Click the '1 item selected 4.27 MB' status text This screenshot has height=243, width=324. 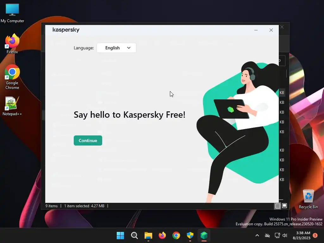[84, 206]
